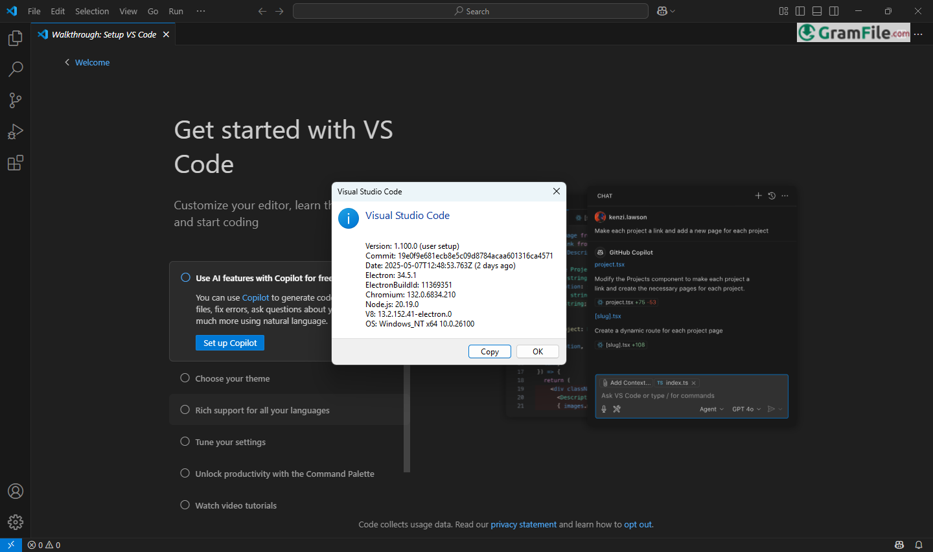Click the overflow menu ellipsis after Run
This screenshot has height=552, width=933.
click(201, 11)
